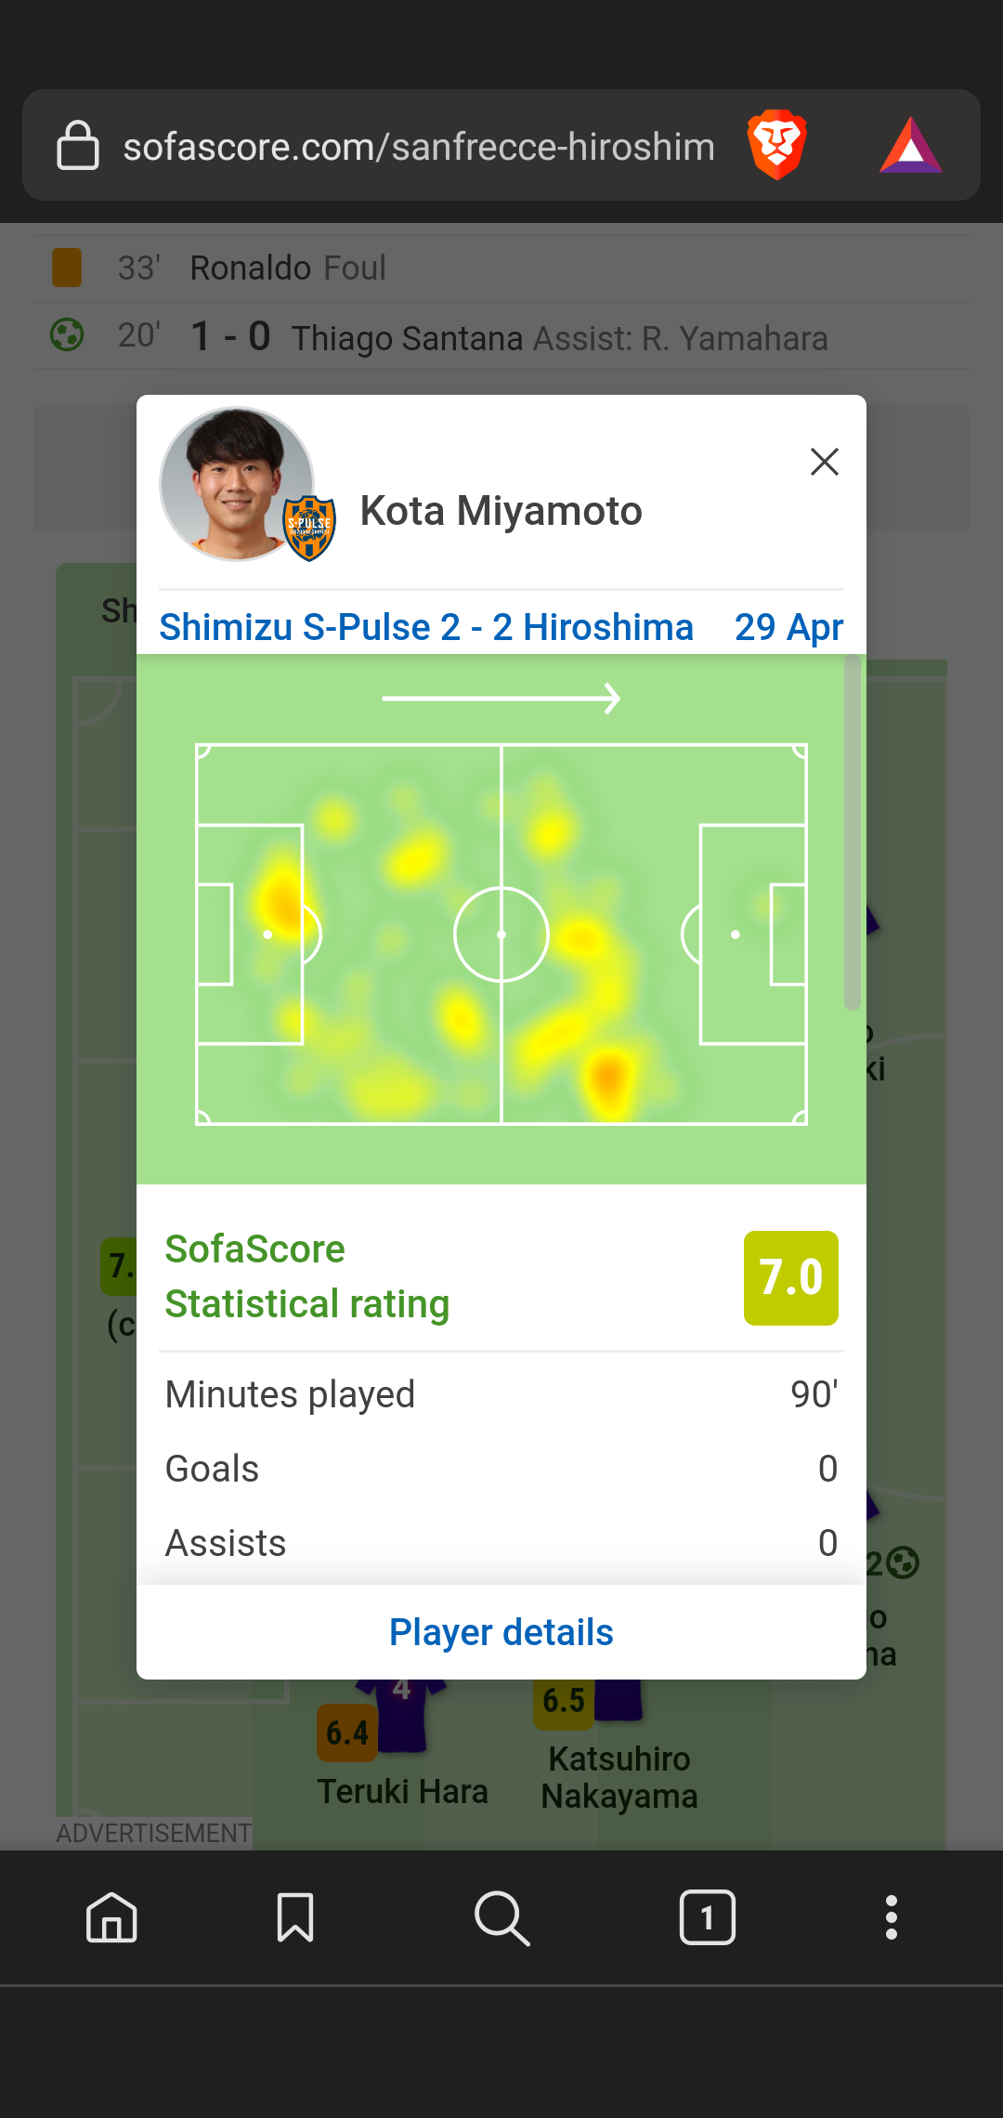Open the three-dot browser menu
The height and width of the screenshot is (2118, 1003).
[891, 1917]
